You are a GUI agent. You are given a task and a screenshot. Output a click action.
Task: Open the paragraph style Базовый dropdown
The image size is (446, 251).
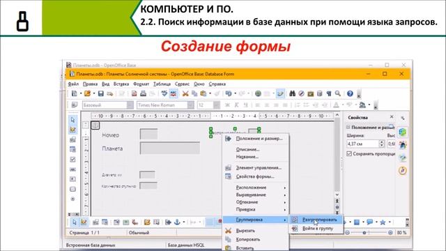(x=130, y=105)
